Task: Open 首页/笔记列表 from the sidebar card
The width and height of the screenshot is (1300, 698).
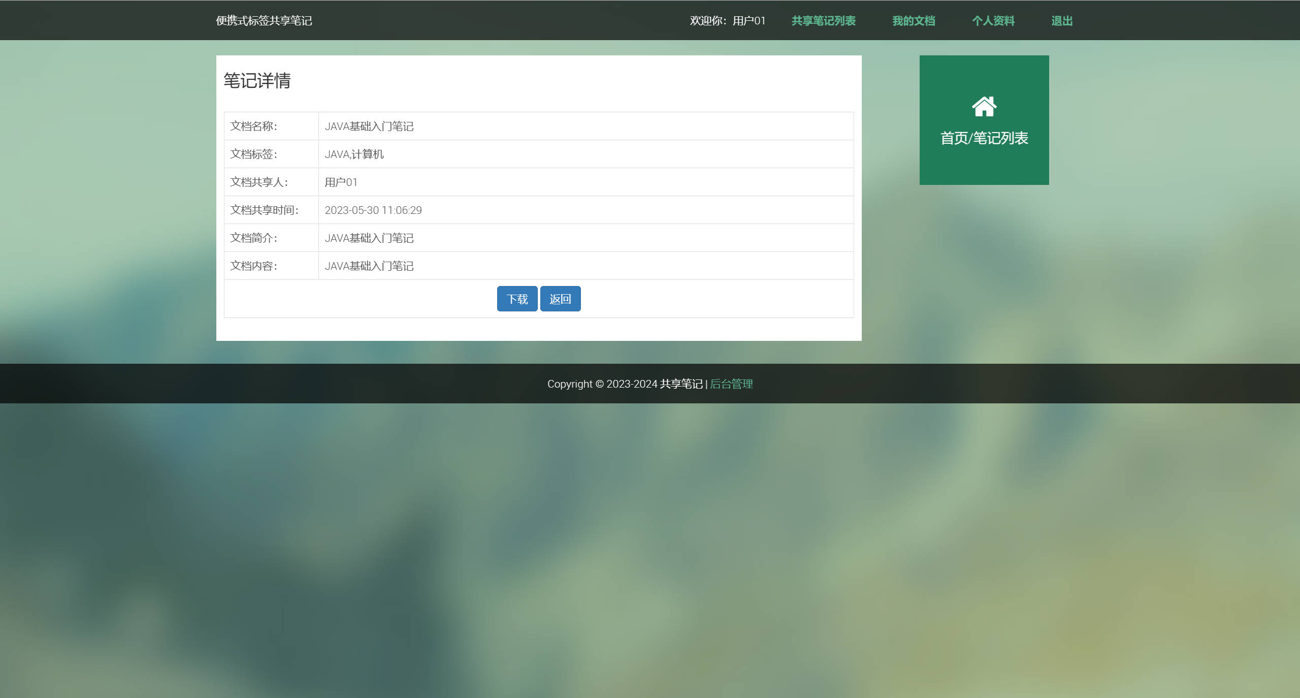Action: (x=985, y=137)
